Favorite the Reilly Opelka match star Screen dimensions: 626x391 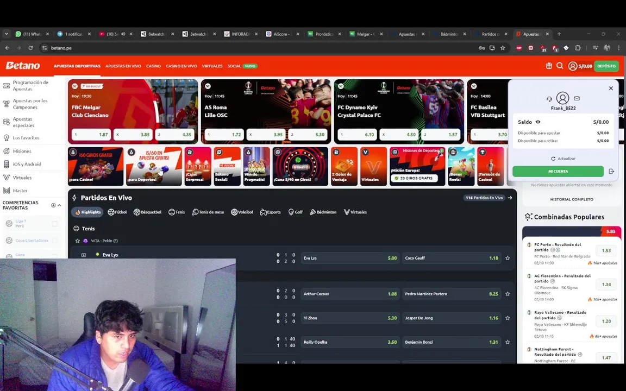coord(508,342)
